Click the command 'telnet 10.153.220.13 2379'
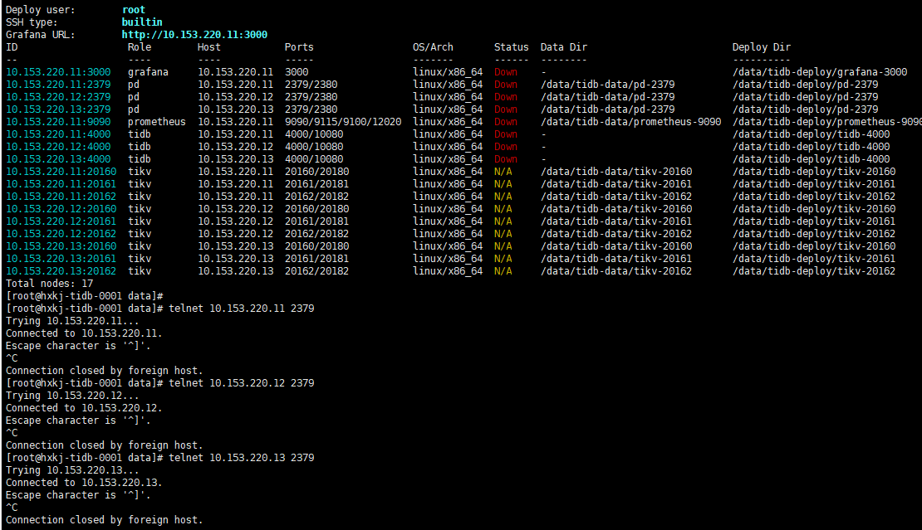The image size is (922, 530). 241,458
